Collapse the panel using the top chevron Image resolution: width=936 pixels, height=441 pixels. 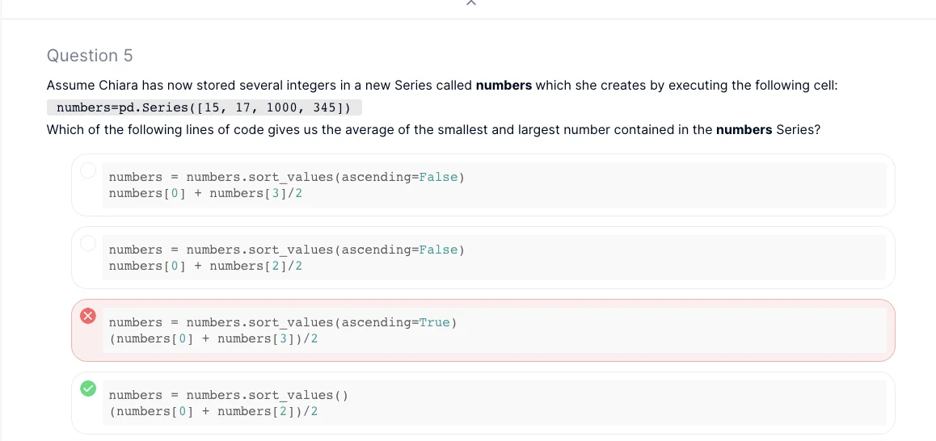pyautogui.click(x=471, y=3)
